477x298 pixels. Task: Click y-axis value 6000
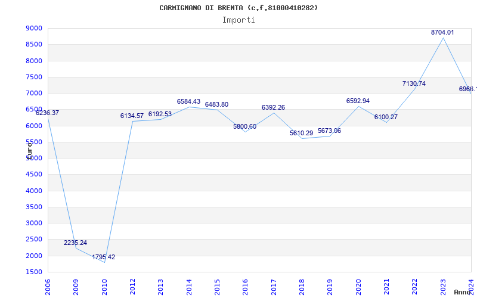[34, 126]
